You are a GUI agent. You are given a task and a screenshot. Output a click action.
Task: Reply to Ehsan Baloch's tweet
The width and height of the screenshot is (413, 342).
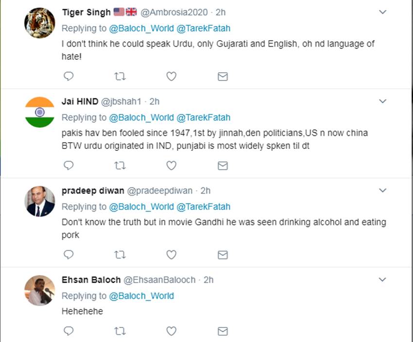69,331
